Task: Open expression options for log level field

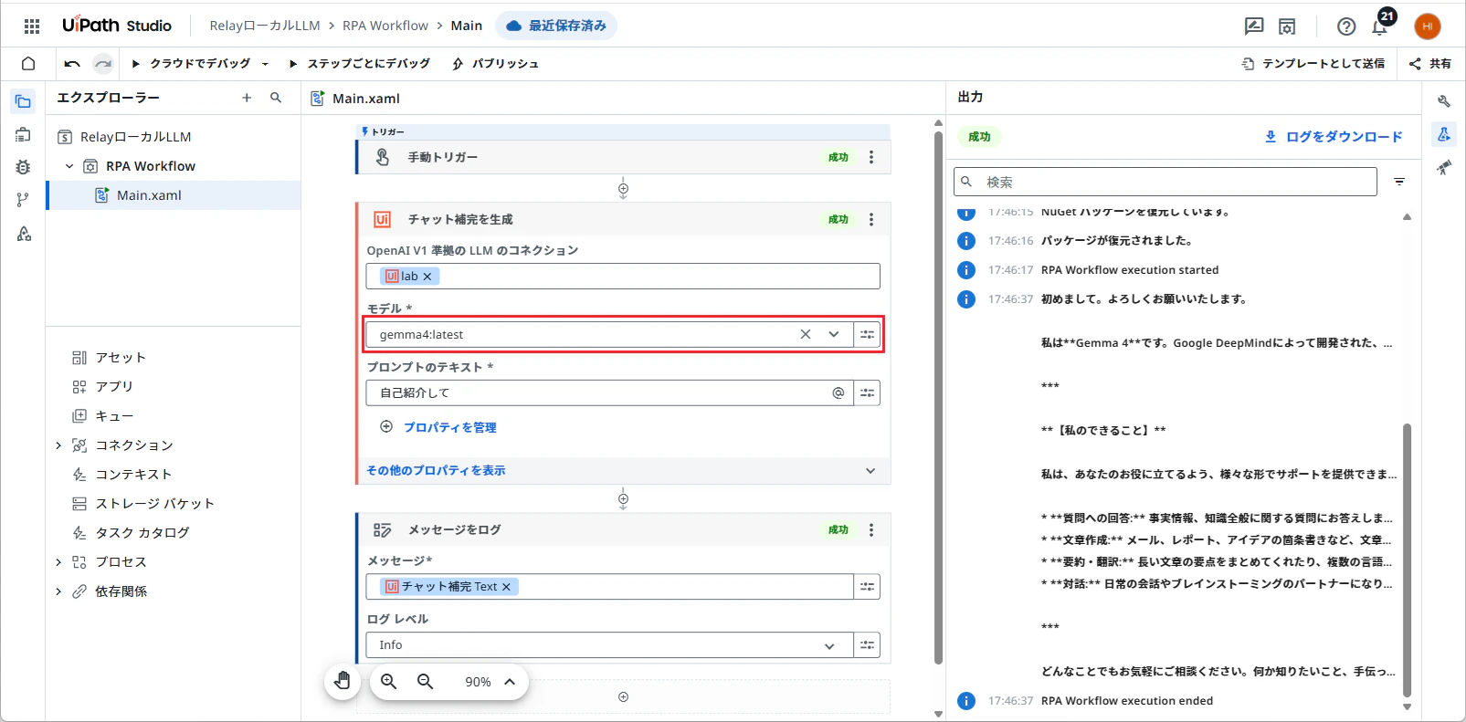Action: (x=868, y=645)
